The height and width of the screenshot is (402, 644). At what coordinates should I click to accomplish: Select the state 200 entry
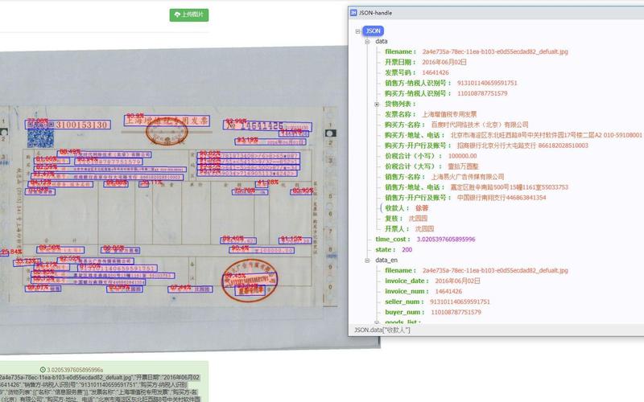[394, 249]
